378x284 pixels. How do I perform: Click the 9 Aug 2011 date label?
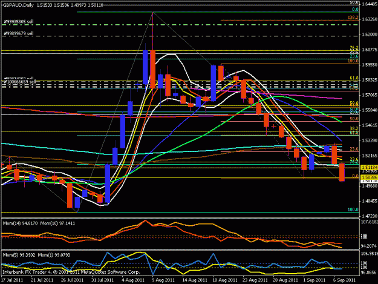point(163,280)
